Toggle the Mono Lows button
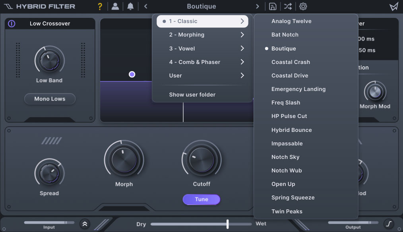403x232 pixels. [x=50, y=99]
